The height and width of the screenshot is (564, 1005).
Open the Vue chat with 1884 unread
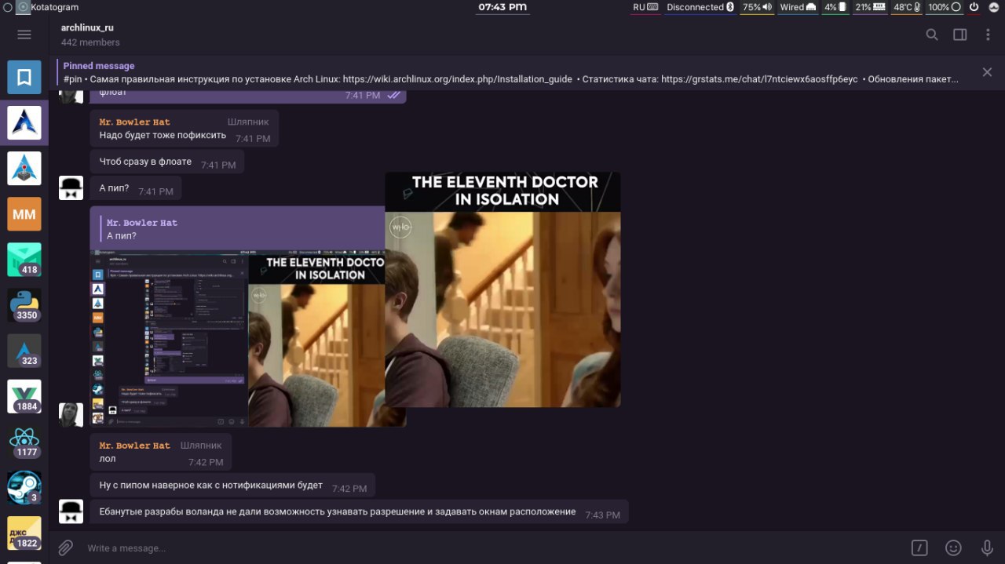tap(24, 396)
